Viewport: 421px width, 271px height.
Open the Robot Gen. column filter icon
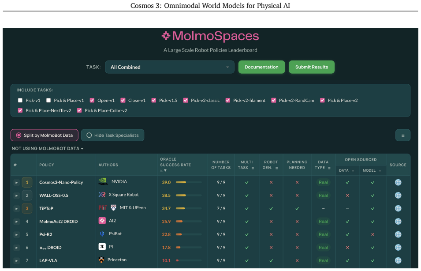click(276, 168)
